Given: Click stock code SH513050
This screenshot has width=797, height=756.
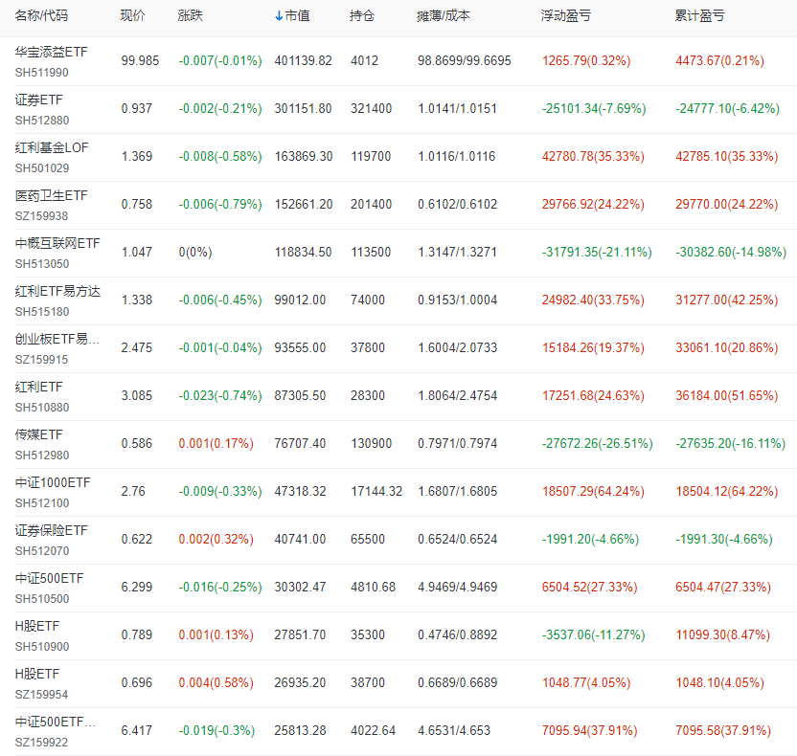Looking at the screenshot, I should point(42,264).
